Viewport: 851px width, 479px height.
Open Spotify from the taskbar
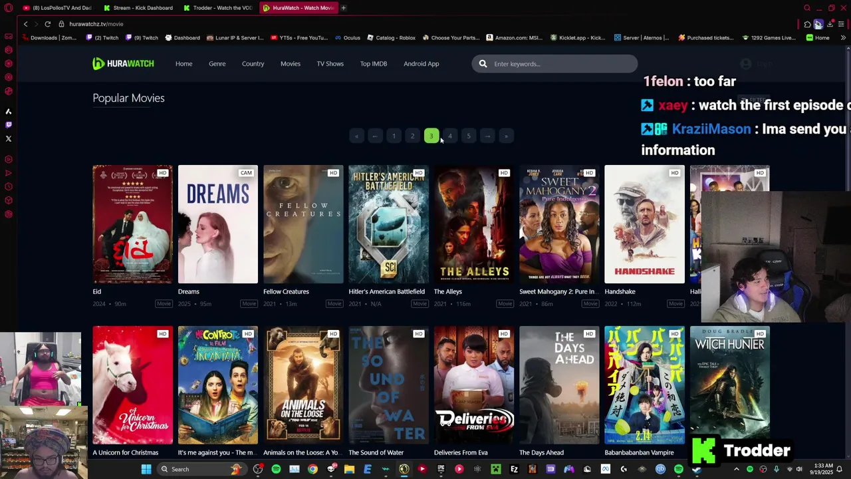tap(276, 469)
